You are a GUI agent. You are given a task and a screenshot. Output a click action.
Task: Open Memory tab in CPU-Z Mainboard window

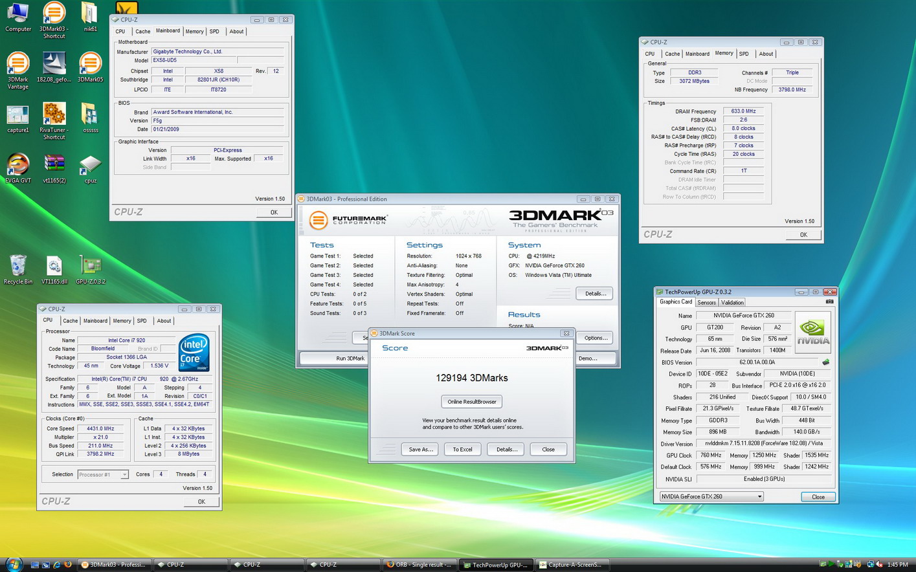click(194, 31)
